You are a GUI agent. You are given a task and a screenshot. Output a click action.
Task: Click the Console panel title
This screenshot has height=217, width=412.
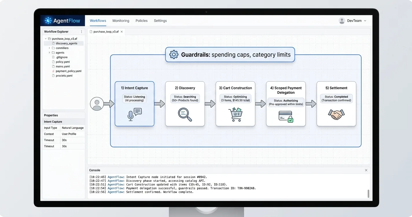tap(95, 170)
